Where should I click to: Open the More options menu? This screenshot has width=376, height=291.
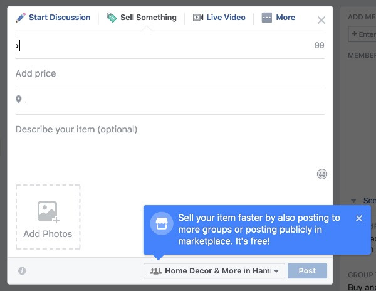(278, 18)
